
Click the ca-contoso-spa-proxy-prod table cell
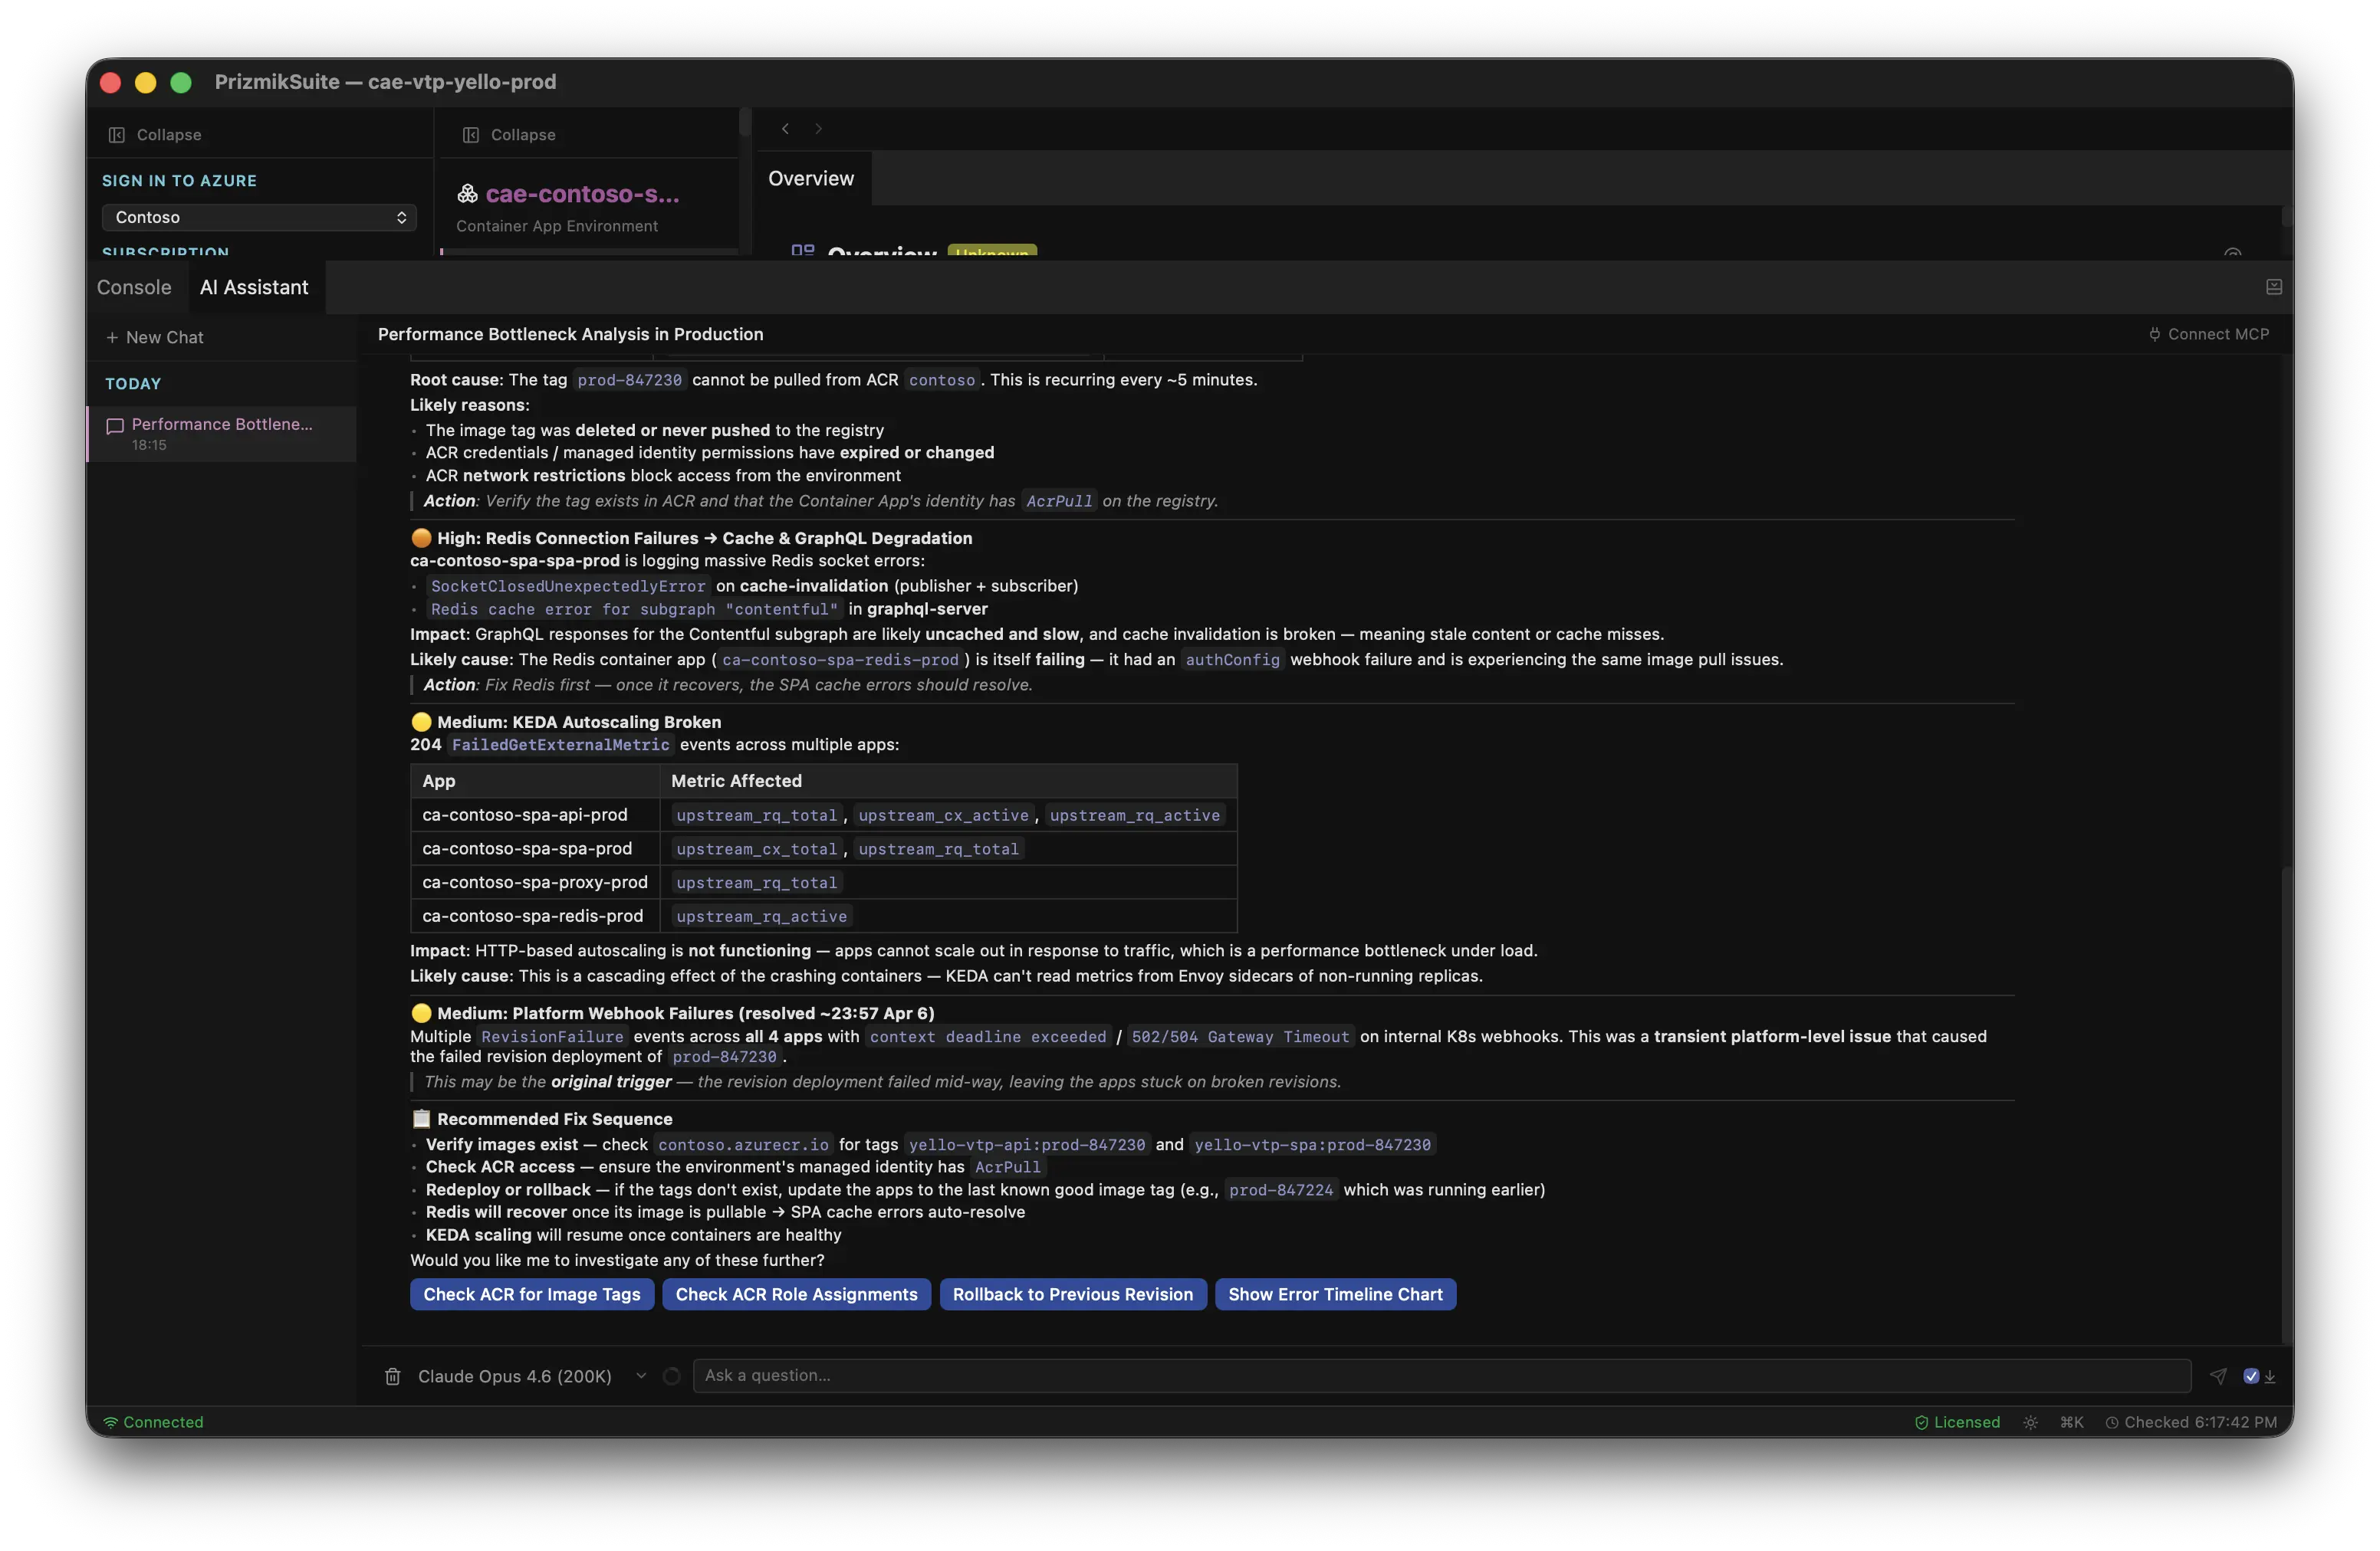tap(535, 884)
